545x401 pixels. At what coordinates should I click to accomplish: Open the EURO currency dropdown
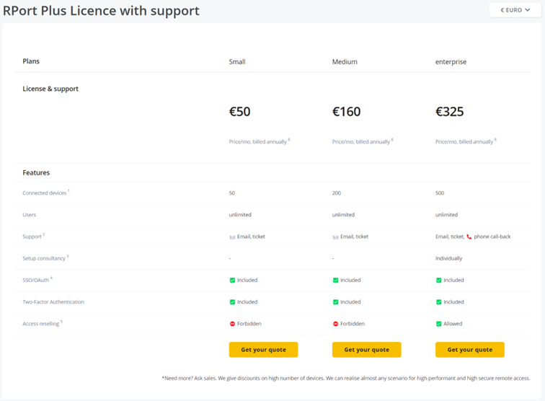pos(515,10)
